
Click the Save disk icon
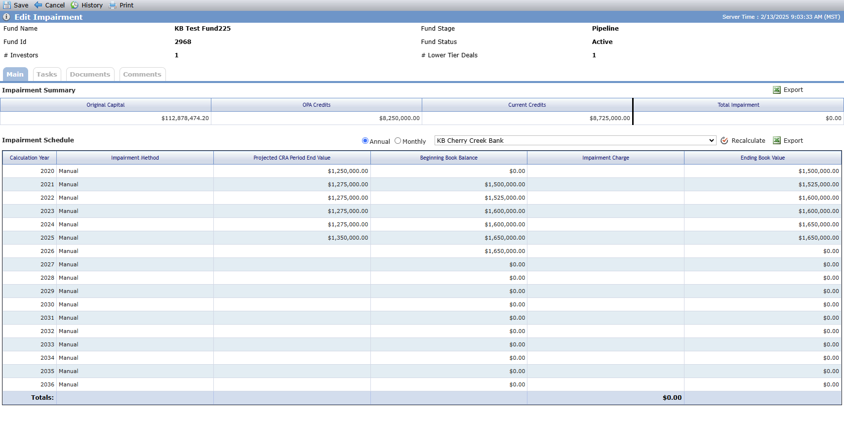pos(7,5)
